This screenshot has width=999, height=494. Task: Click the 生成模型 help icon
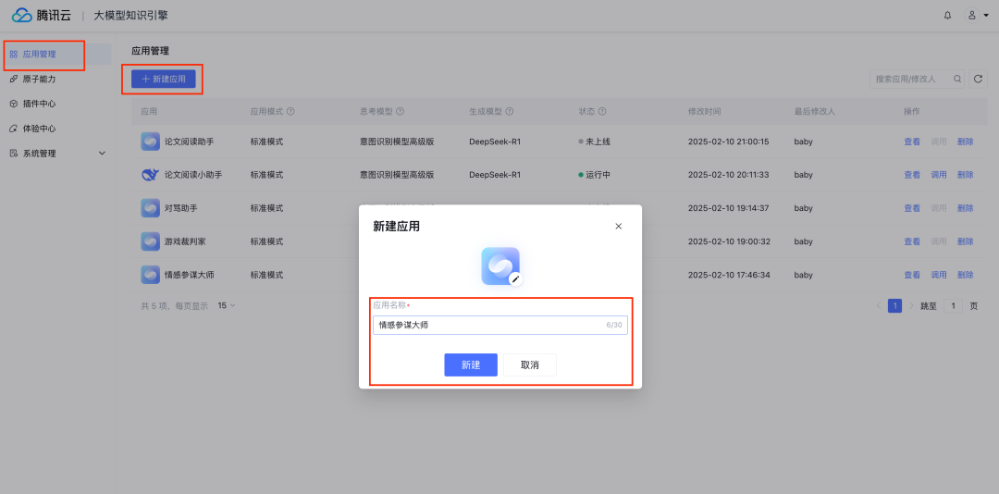pyautogui.click(x=510, y=112)
